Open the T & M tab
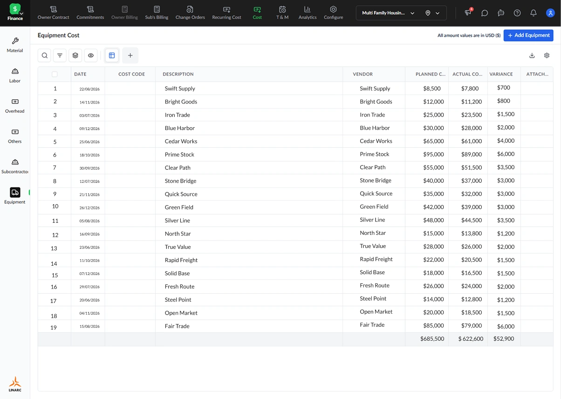Screen dimensions: 561x399 282,13
